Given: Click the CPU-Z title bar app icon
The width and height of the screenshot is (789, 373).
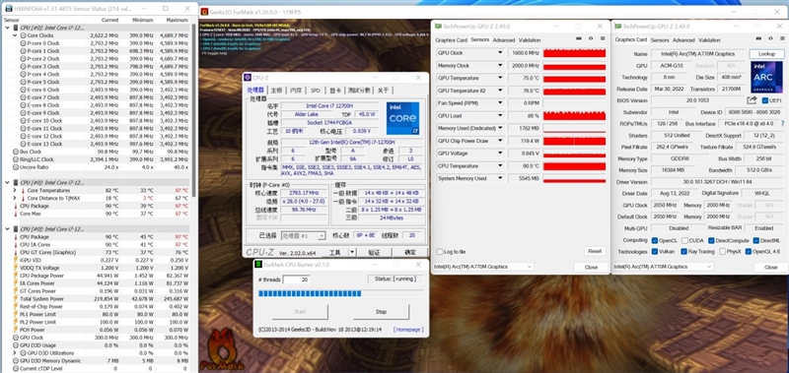Looking at the screenshot, I should tap(249, 78).
